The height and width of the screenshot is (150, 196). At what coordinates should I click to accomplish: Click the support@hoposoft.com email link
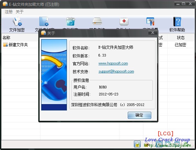pos(116,71)
